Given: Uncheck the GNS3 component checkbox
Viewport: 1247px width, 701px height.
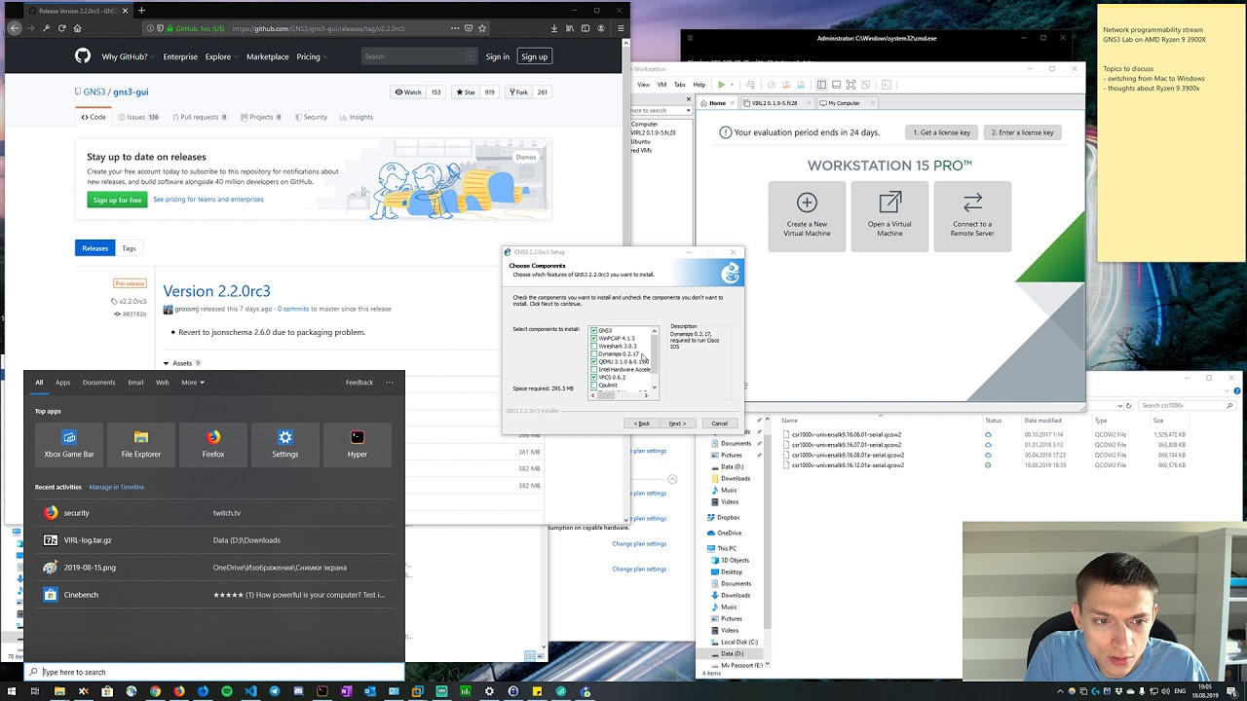Looking at the screenshot, I should pos(594,331).
